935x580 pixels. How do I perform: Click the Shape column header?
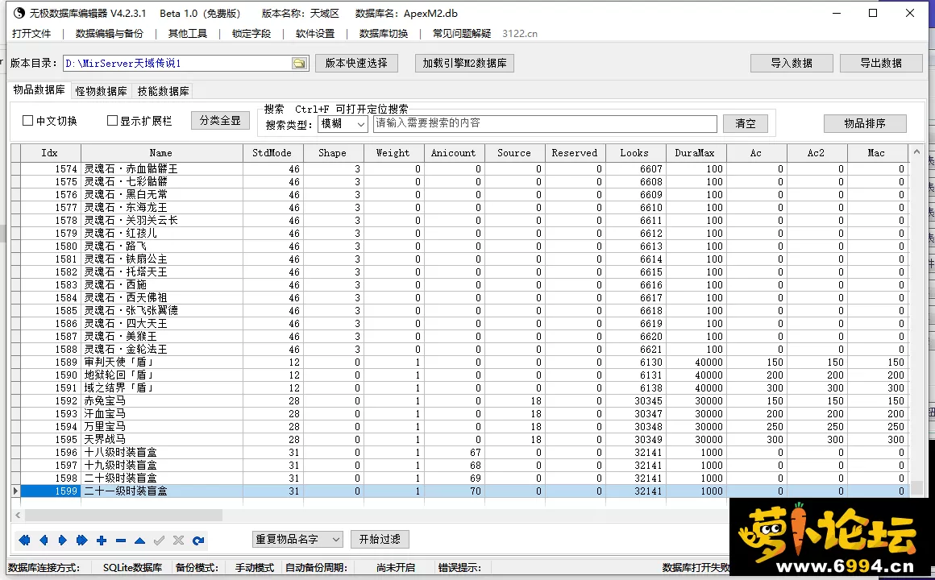click(x=334, y=153)
